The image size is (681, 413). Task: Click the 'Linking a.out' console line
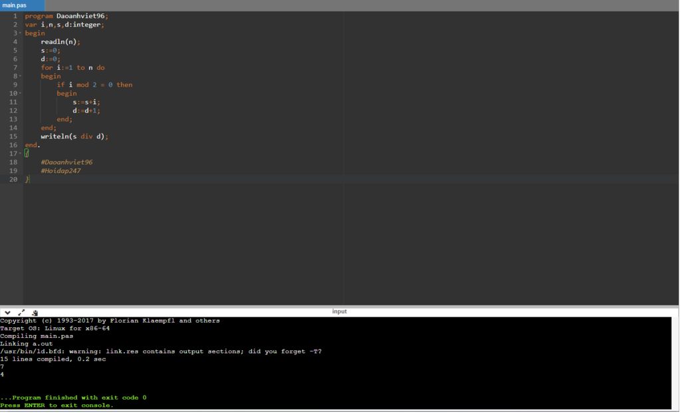(x=26, y=344)
